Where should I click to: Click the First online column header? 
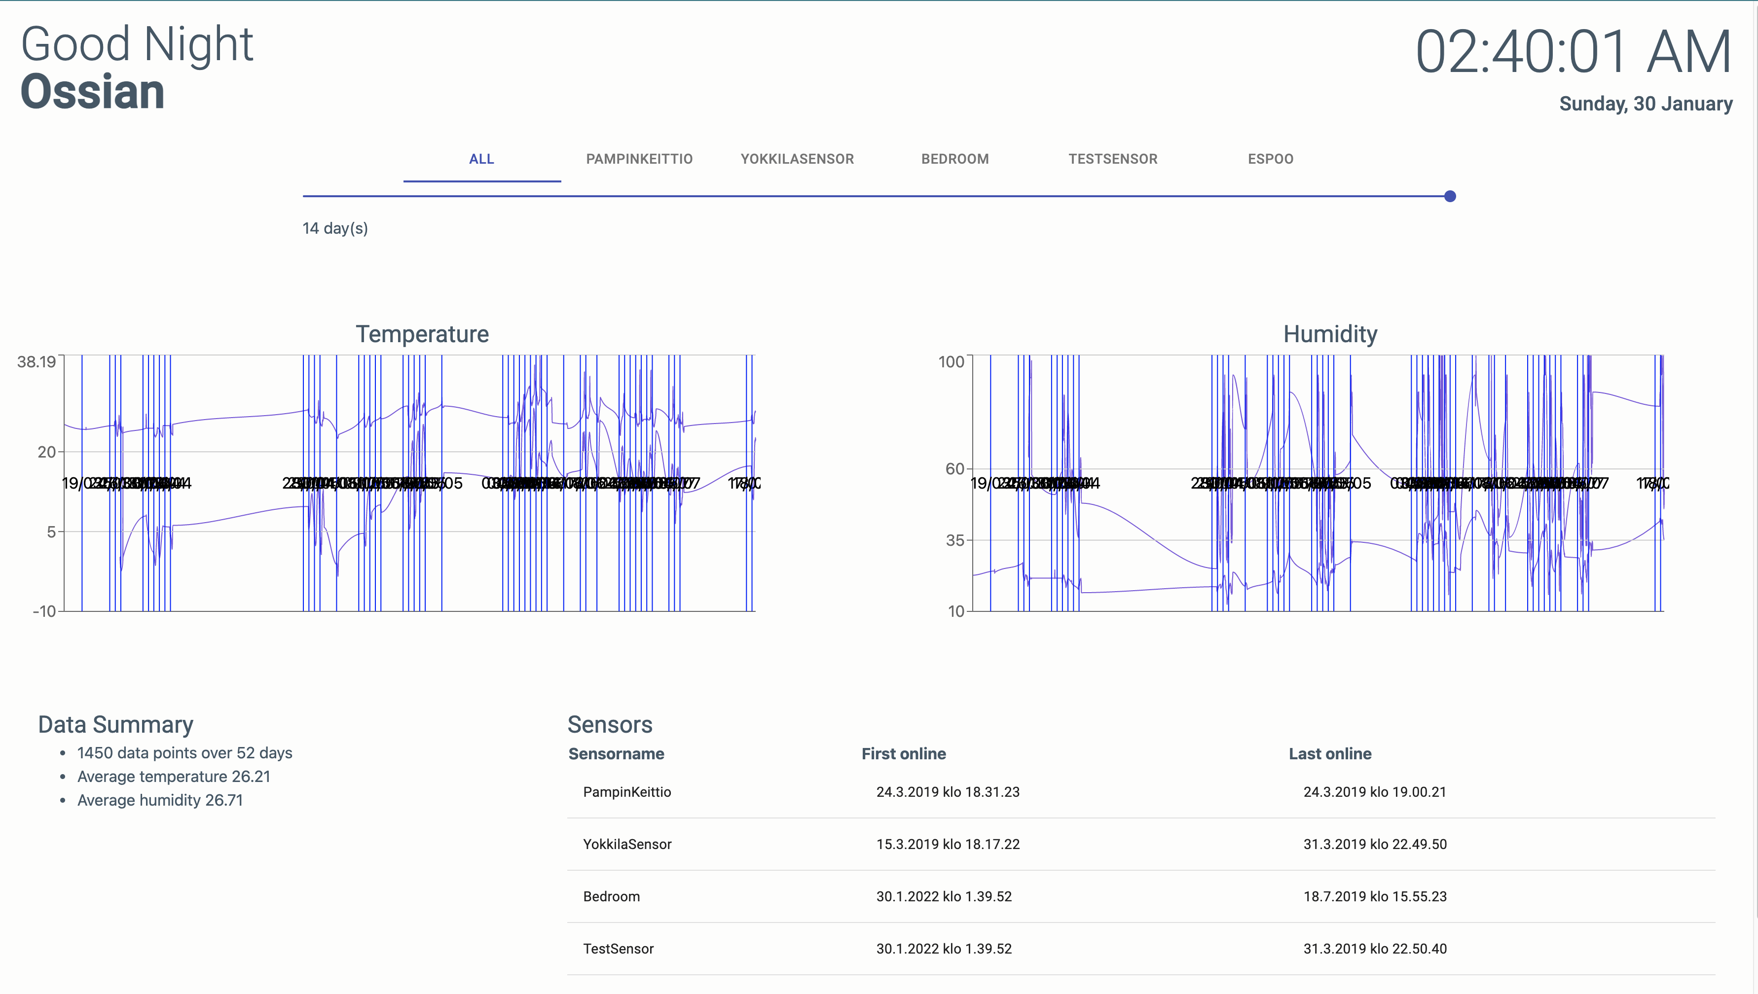point(904,754)
